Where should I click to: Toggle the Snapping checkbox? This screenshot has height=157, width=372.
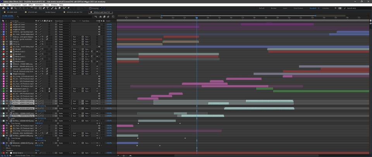click(x=90, y=8)
